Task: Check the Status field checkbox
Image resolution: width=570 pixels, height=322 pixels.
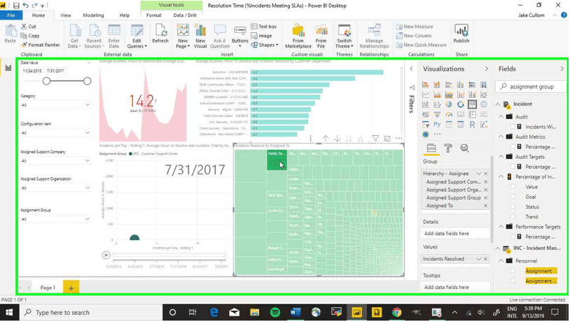Action: click(513, 206)
